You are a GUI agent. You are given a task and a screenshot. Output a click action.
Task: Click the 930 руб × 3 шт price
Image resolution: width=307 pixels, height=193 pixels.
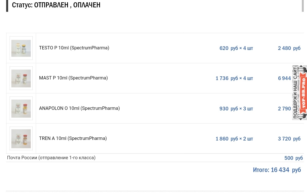[x=236, y=109]
